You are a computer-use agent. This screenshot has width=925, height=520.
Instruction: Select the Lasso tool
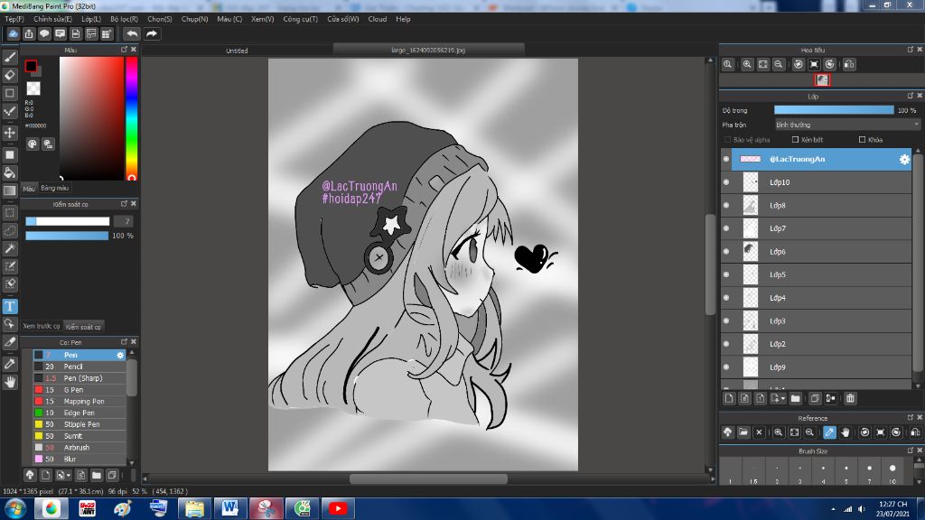tap(10, 230)
